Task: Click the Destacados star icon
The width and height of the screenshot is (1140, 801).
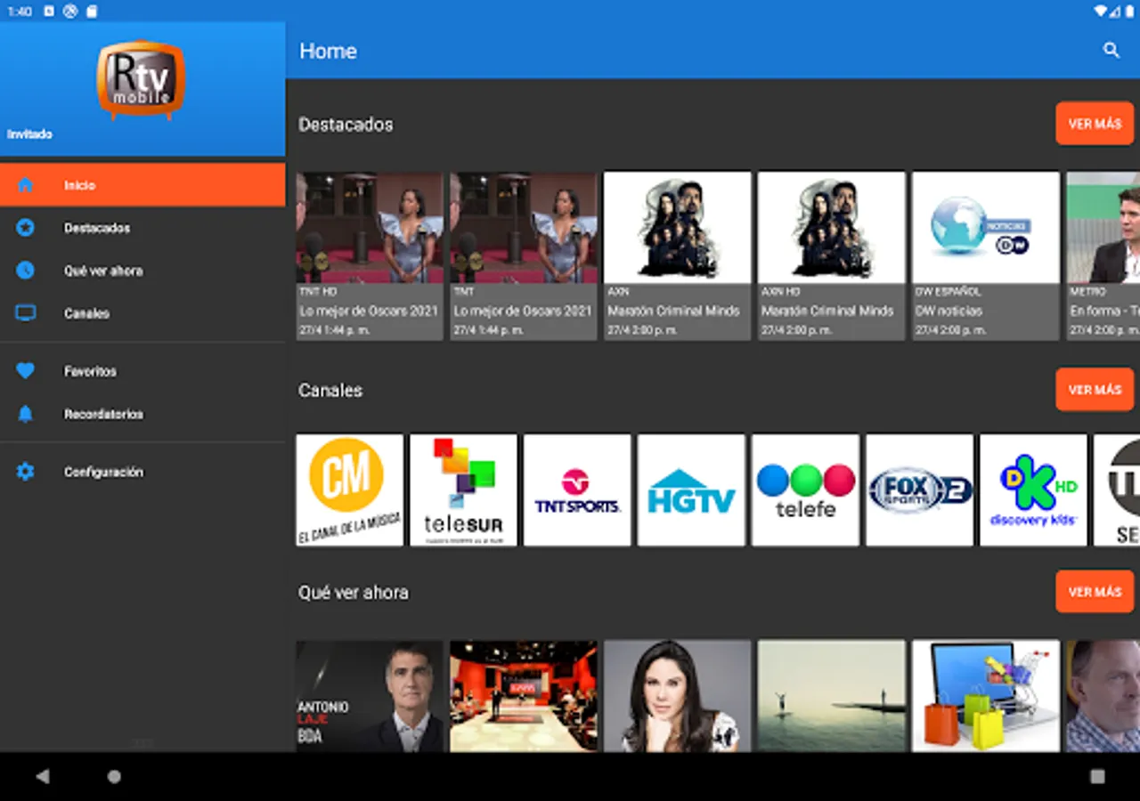Action: point(25,228)
